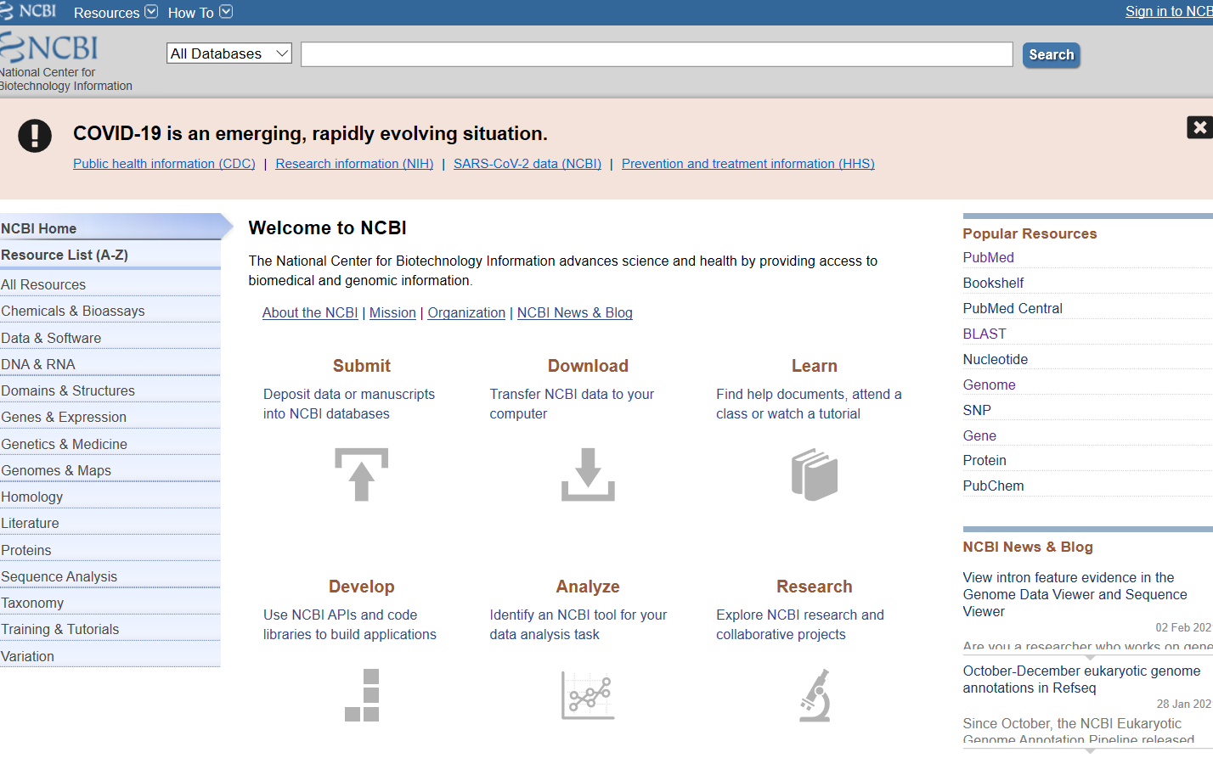Open Homology sidebar item
The width and height of the screenshot is (1213, 758).
pyautogui.click(x=110, y=497)
